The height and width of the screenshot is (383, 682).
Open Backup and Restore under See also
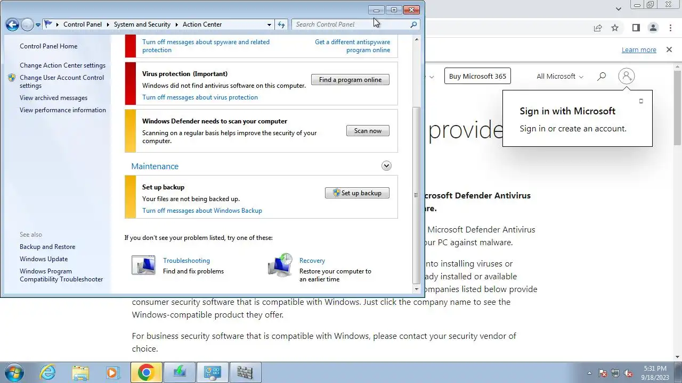tap(47, 247)
